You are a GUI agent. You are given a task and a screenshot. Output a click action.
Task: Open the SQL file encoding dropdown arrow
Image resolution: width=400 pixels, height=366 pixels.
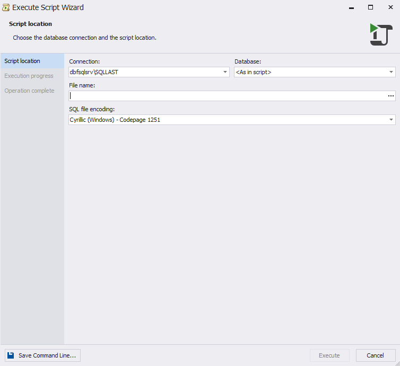click(x=391, y=120)
